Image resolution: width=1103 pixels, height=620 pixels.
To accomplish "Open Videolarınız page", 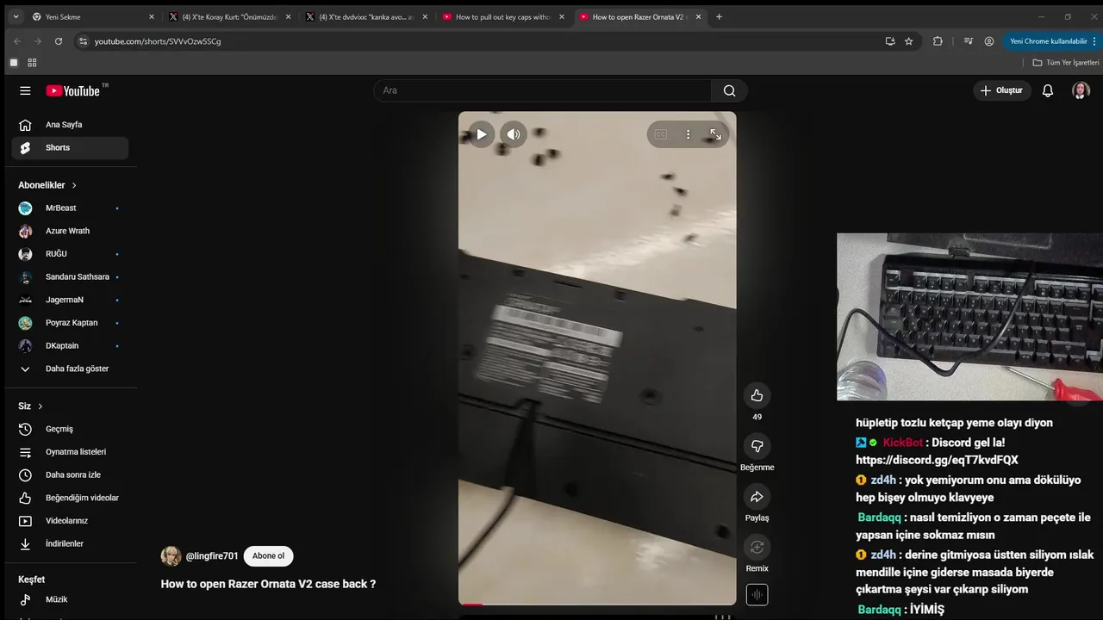I will (x=71, y=521).
